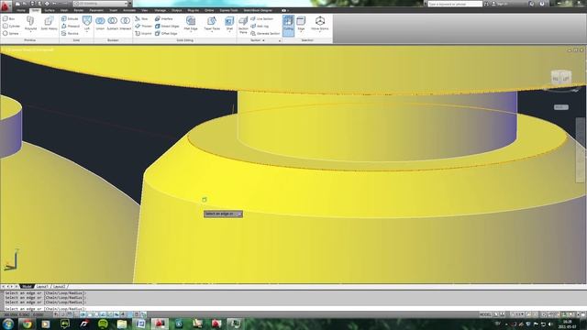Activate the Taper Faces tool
The width and height of the screenshot is (587, 330).
pyautogui.click(x=212, y=23)
